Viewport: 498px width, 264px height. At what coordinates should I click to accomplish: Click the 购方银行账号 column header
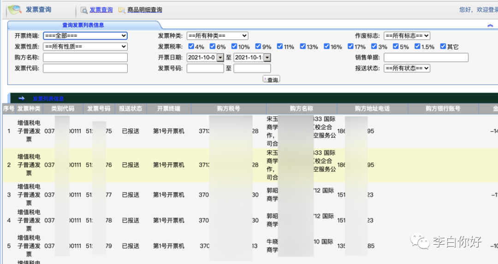point(443,109)
